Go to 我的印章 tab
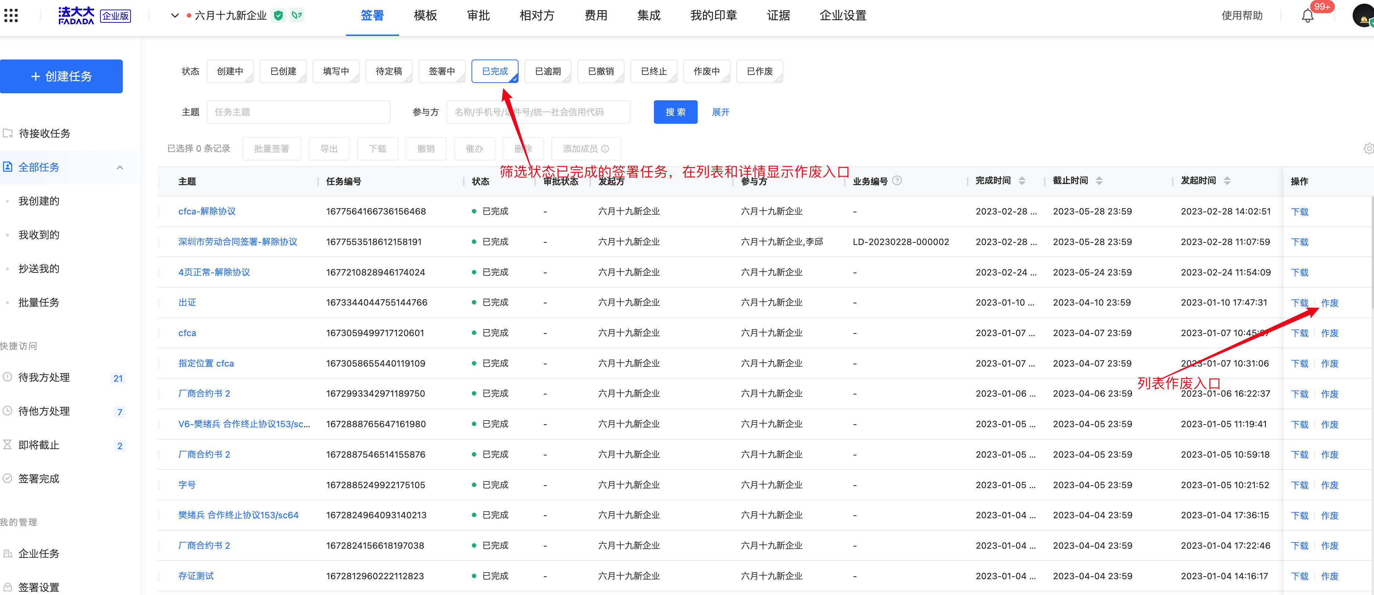The image size is (1374, 595). (713, 15)
